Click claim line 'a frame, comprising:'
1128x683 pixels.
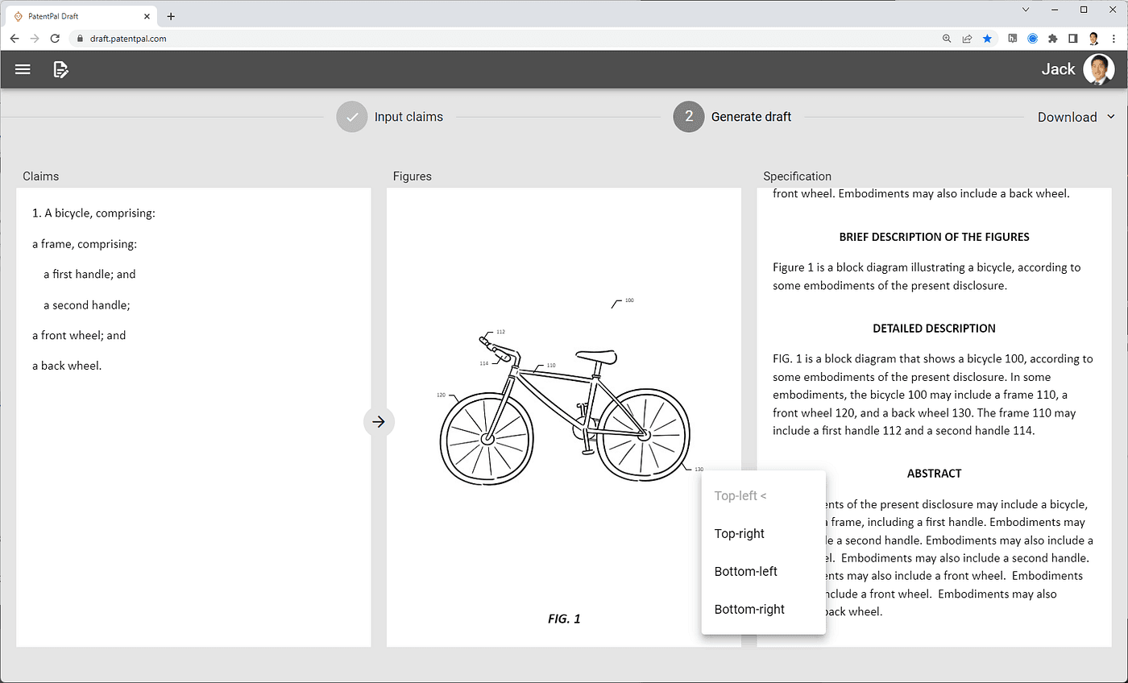tap(85, 244)
